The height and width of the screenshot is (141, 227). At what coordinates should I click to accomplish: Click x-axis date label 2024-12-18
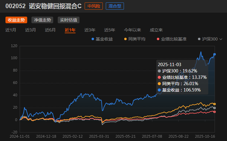coord(46,136)
